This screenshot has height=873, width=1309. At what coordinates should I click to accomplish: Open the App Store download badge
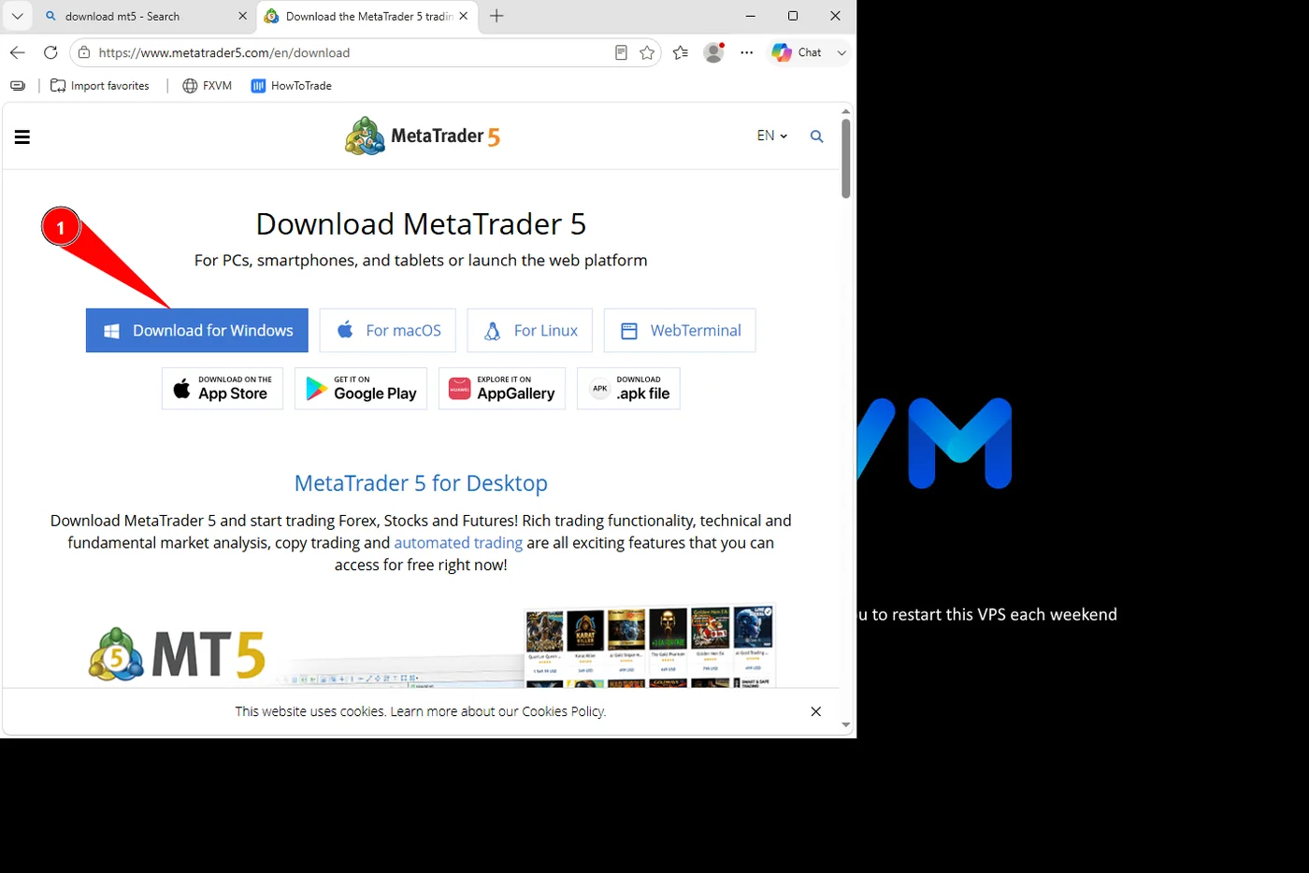[223, 389]
